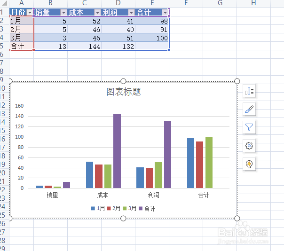Click cell with value 132
Image resolution: width=284 pixels, height=251 pixels.
point(118,47)
